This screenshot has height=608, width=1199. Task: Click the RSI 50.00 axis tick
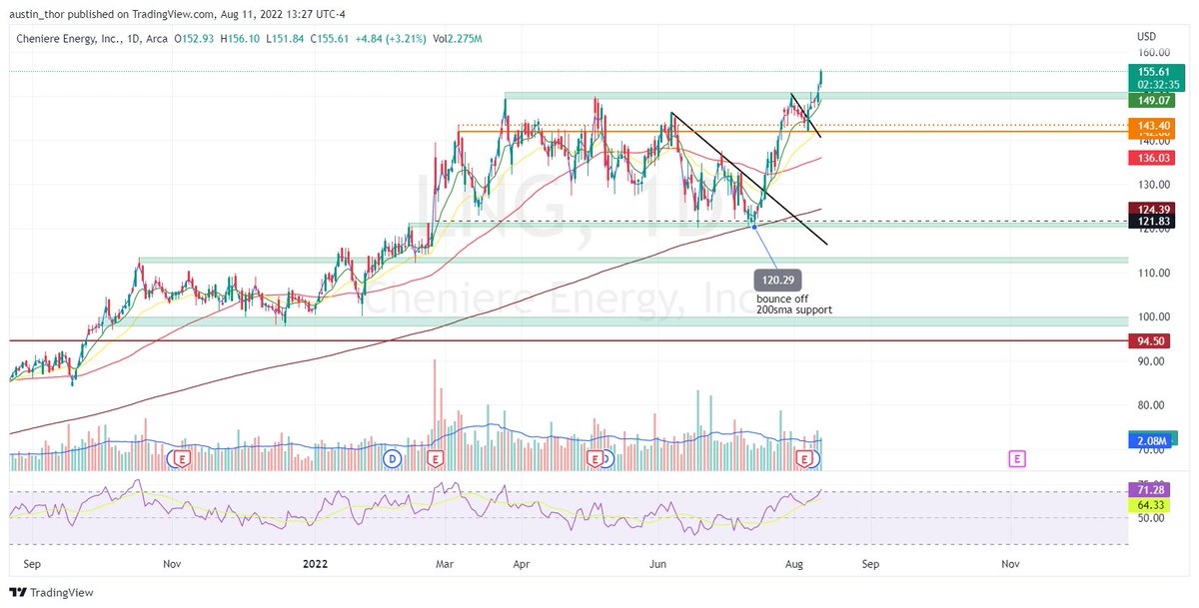(x=1150, y=518)
